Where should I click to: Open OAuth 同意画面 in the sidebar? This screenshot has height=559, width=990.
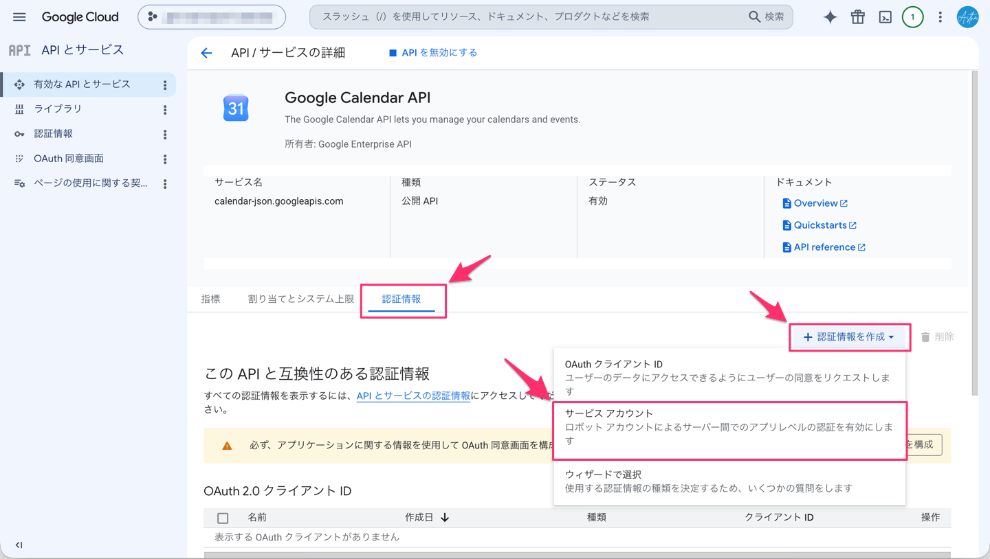[69, 158]
